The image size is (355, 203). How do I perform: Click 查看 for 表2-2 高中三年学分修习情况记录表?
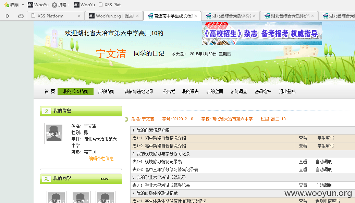(303, 169)
